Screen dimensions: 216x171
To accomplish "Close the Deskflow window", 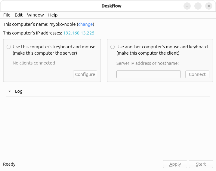I will [x=209, y=6].
